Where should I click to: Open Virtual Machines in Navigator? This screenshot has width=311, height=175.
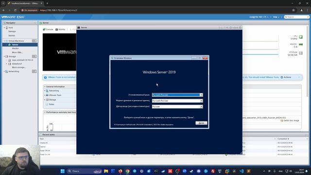point(16,41)
